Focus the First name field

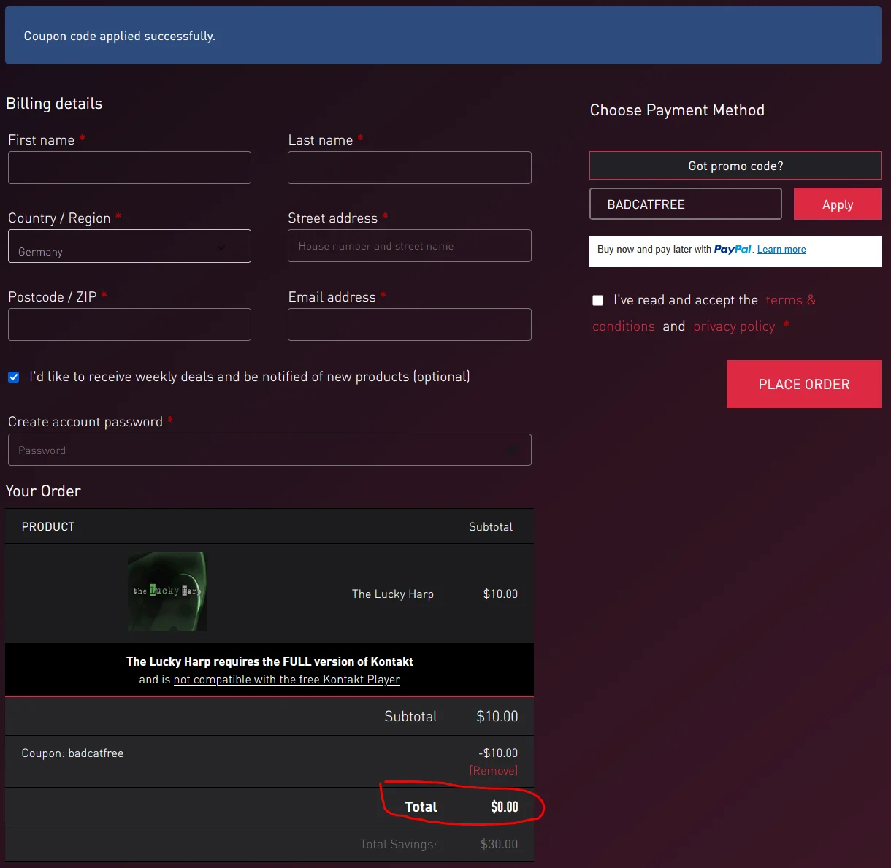(x=129, y=167)
